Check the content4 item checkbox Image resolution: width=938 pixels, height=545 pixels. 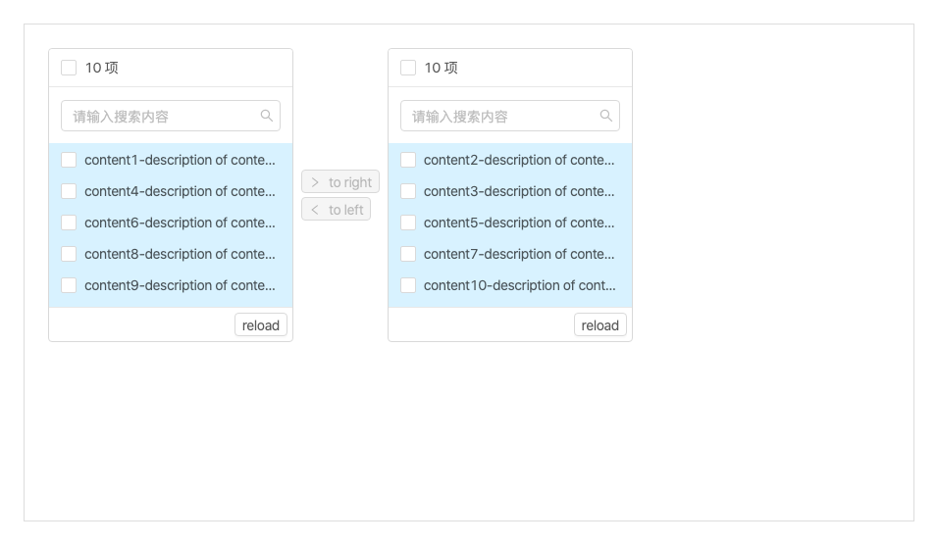tap(69, 191)
